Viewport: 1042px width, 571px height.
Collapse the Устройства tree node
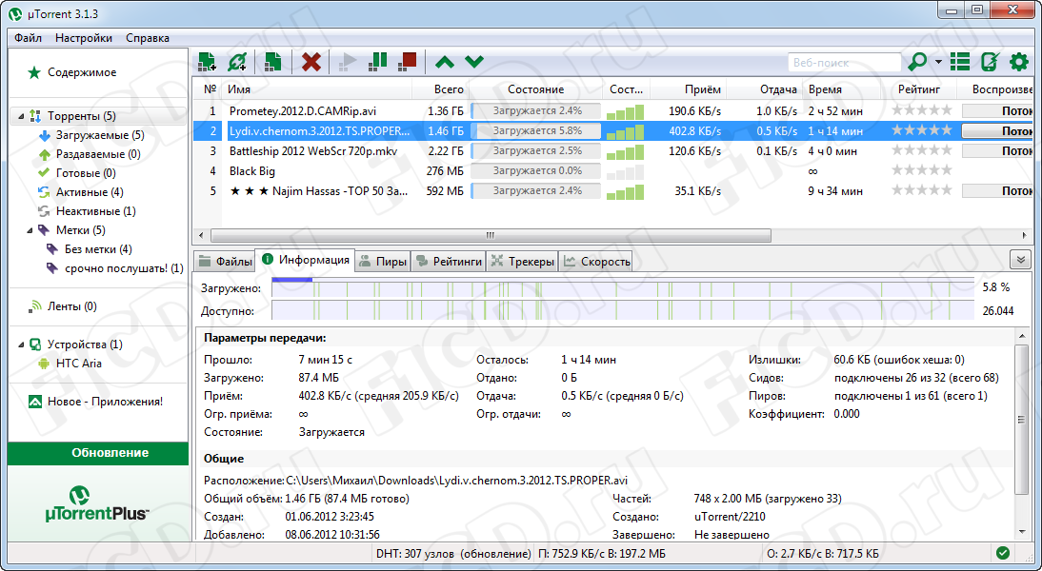point(21,345)
